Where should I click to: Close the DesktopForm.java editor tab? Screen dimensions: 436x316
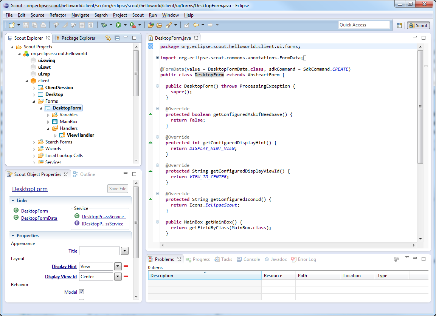pos(196,38)
